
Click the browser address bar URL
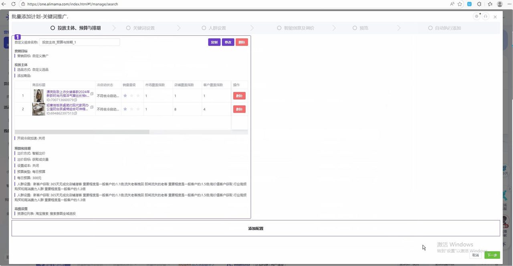tap(73, 4)
